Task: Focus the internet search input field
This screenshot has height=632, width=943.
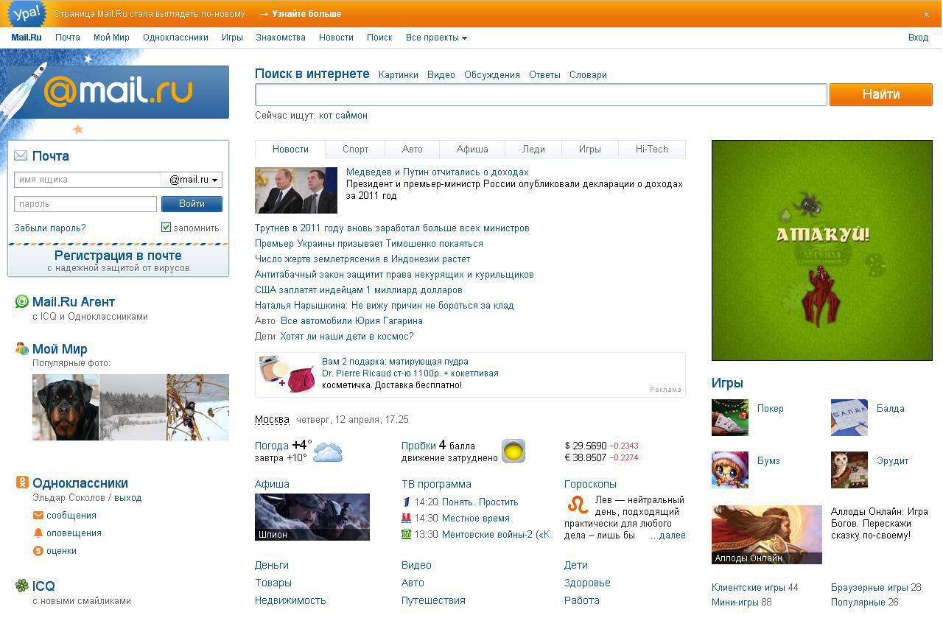Action: (x=541, y=94)
